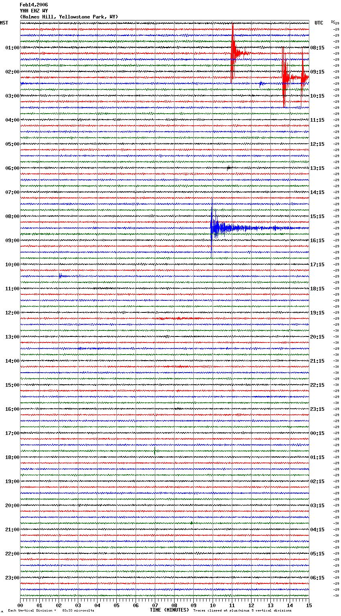Select the 04:00 MST time label
Screen dimensions: 341x616
click(x=12, y=120)
